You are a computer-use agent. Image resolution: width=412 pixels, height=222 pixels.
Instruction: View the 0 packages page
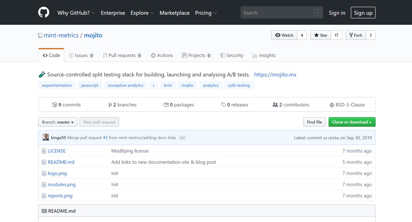(x=179, y=105)
